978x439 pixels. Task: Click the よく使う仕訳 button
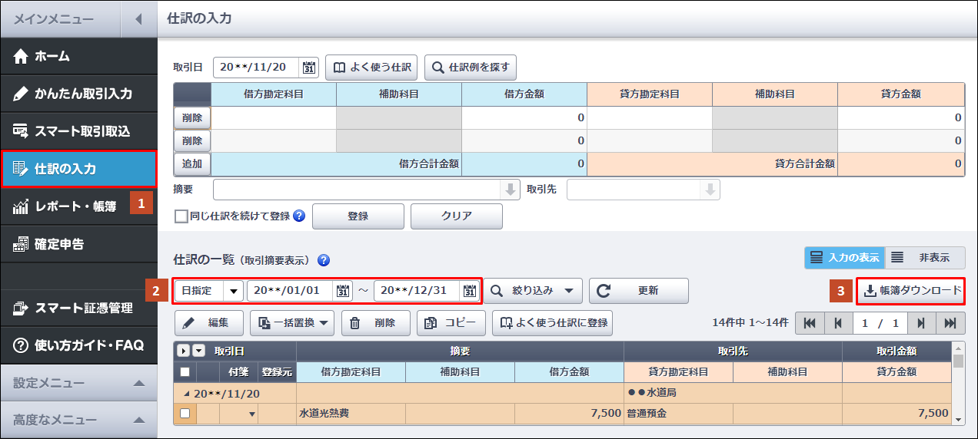pos(372,67)
